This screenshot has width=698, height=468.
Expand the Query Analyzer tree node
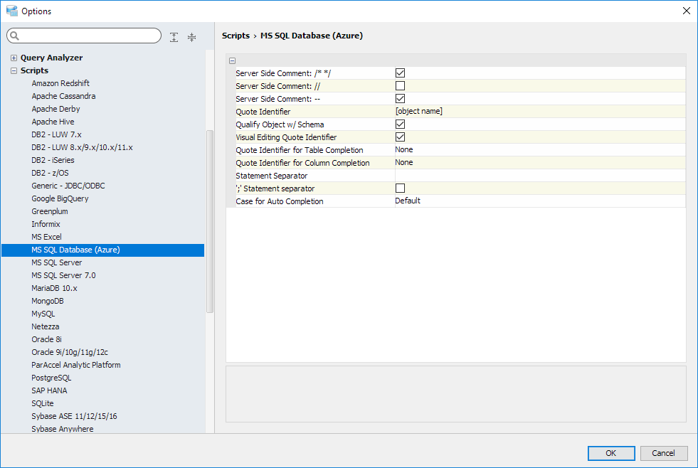tap(14, 58)
